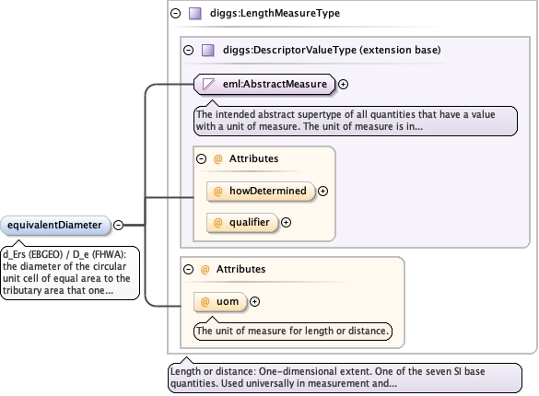Click the abstract element icon inside eml:AbstractMeasure

208,84
